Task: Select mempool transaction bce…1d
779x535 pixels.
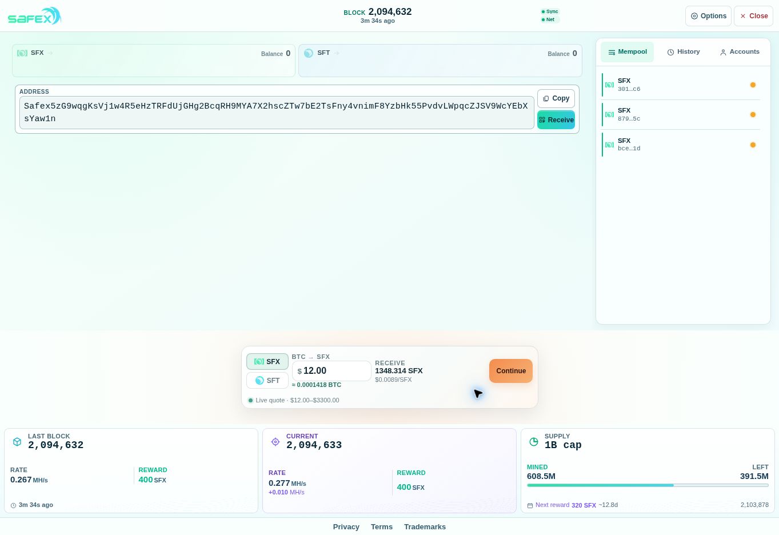Action: click(x=682, y=145)
